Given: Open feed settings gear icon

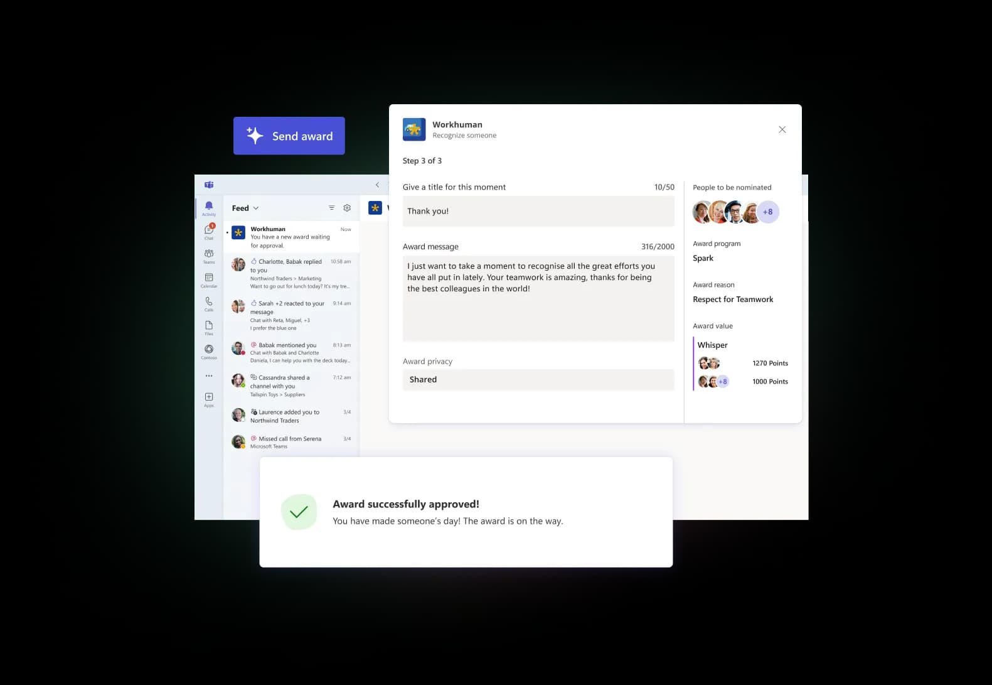Looking at the screenshot, I should point(347,208).
